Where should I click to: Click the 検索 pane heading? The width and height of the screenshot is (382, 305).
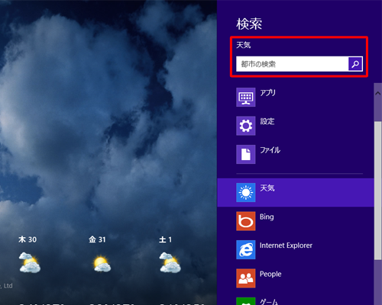249,24
